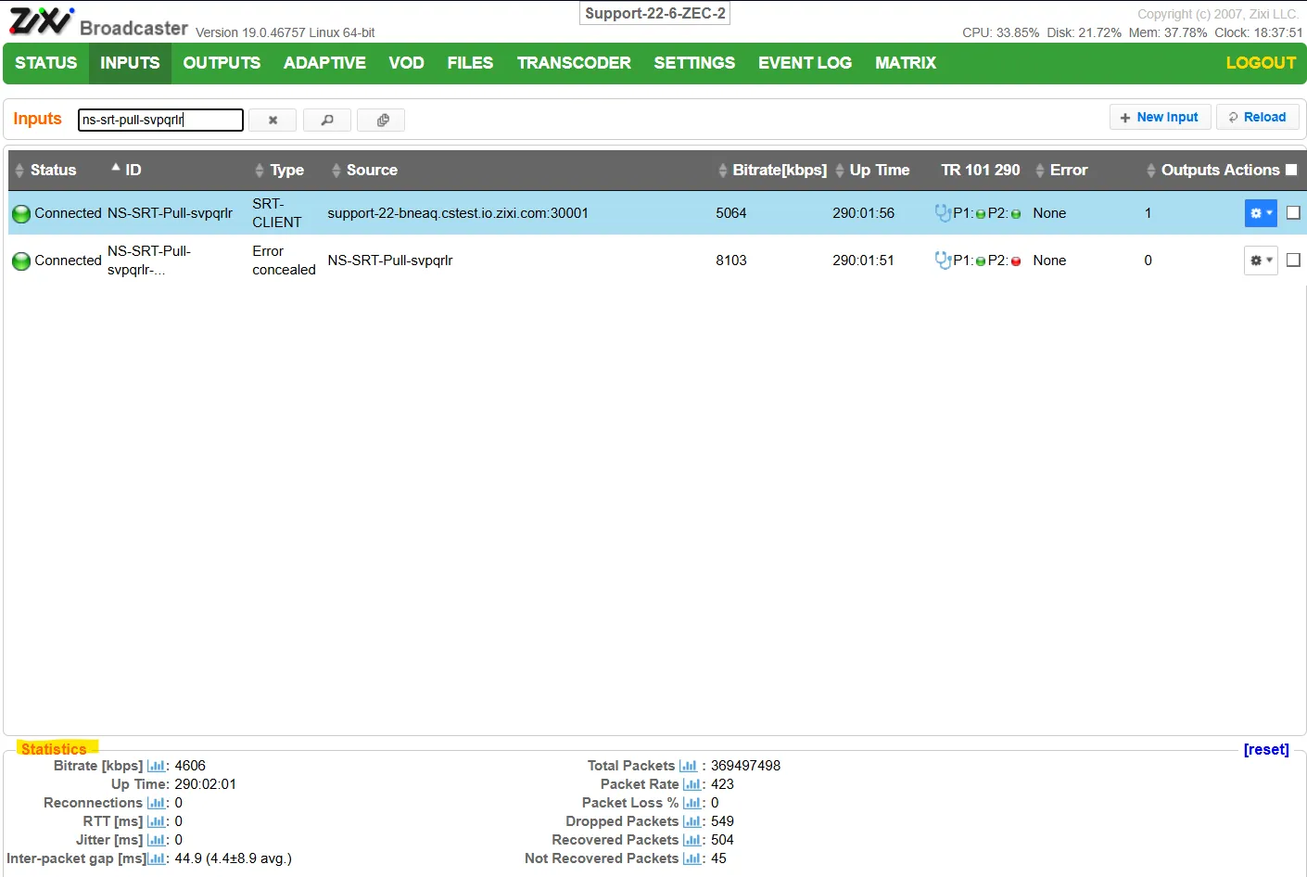
Task: Open TR 101 290 stethoscope icon for NS-SRT-Pull-svpqrlr SRT-CLIENT row
Action: 943,213
